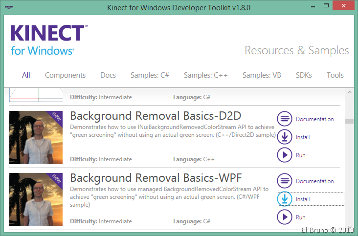
Task: Click Install download icon for Background Removal Basics-D2D
Action: point(285,137)
